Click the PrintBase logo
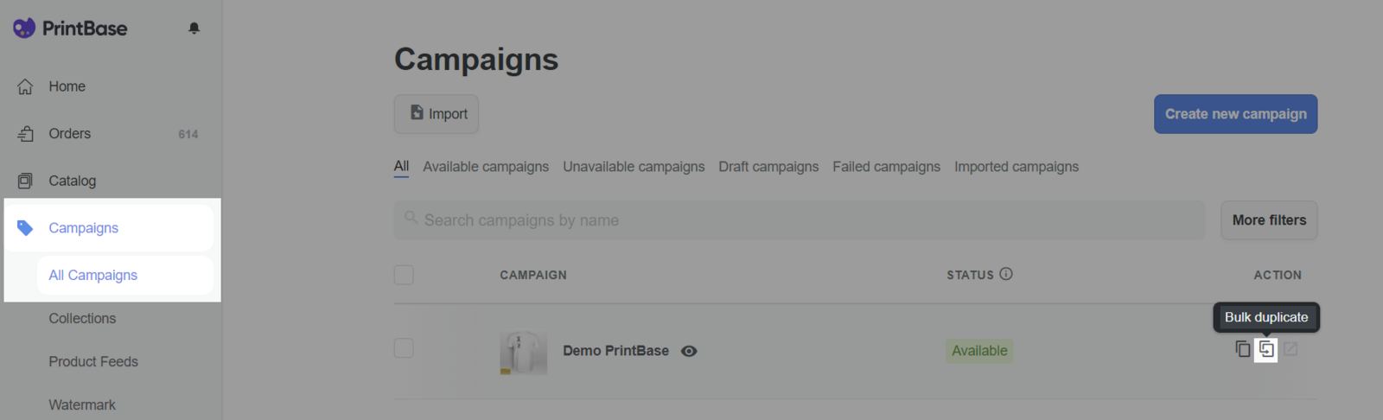The height and width of the screenshot is (420, 1383). pyautogui.click(x=70, y=29)
